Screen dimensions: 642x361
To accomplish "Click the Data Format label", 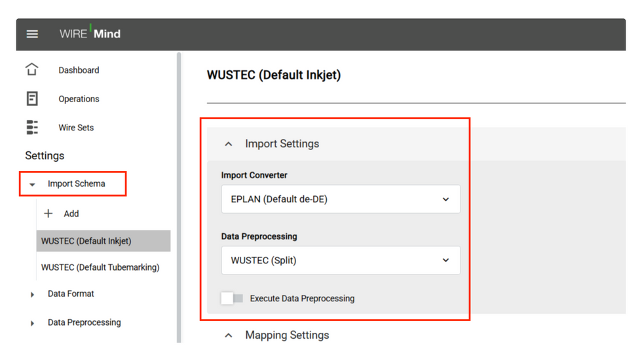I will coord(71,294).
